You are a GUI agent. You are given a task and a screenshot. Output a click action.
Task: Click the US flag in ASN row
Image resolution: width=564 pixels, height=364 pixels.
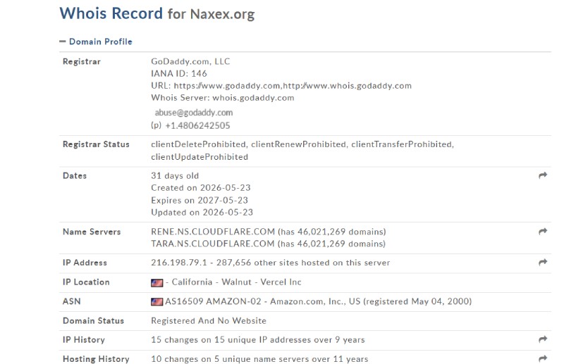[x=157, y=302]
